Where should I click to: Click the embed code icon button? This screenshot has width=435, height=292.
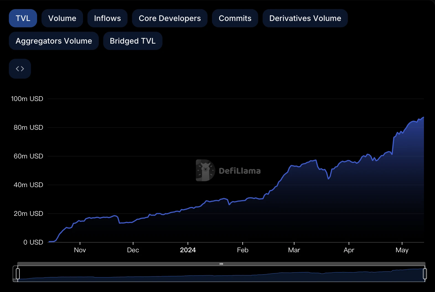tap(20, 69)
